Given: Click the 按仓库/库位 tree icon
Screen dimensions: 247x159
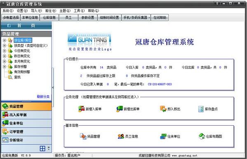Looking at the screenshot, I should tap(10, 40).
